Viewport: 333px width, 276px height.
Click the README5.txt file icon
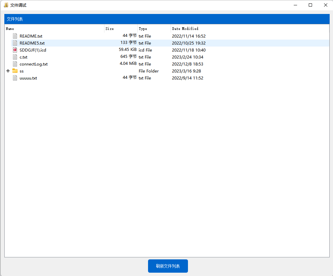15,43
